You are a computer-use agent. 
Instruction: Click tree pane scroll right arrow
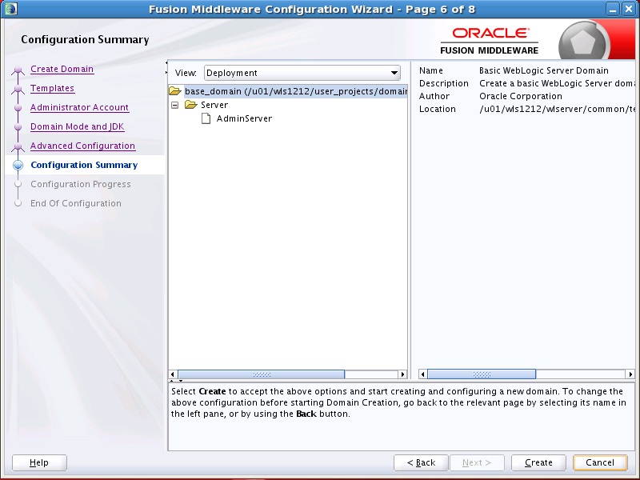point(403,374)
